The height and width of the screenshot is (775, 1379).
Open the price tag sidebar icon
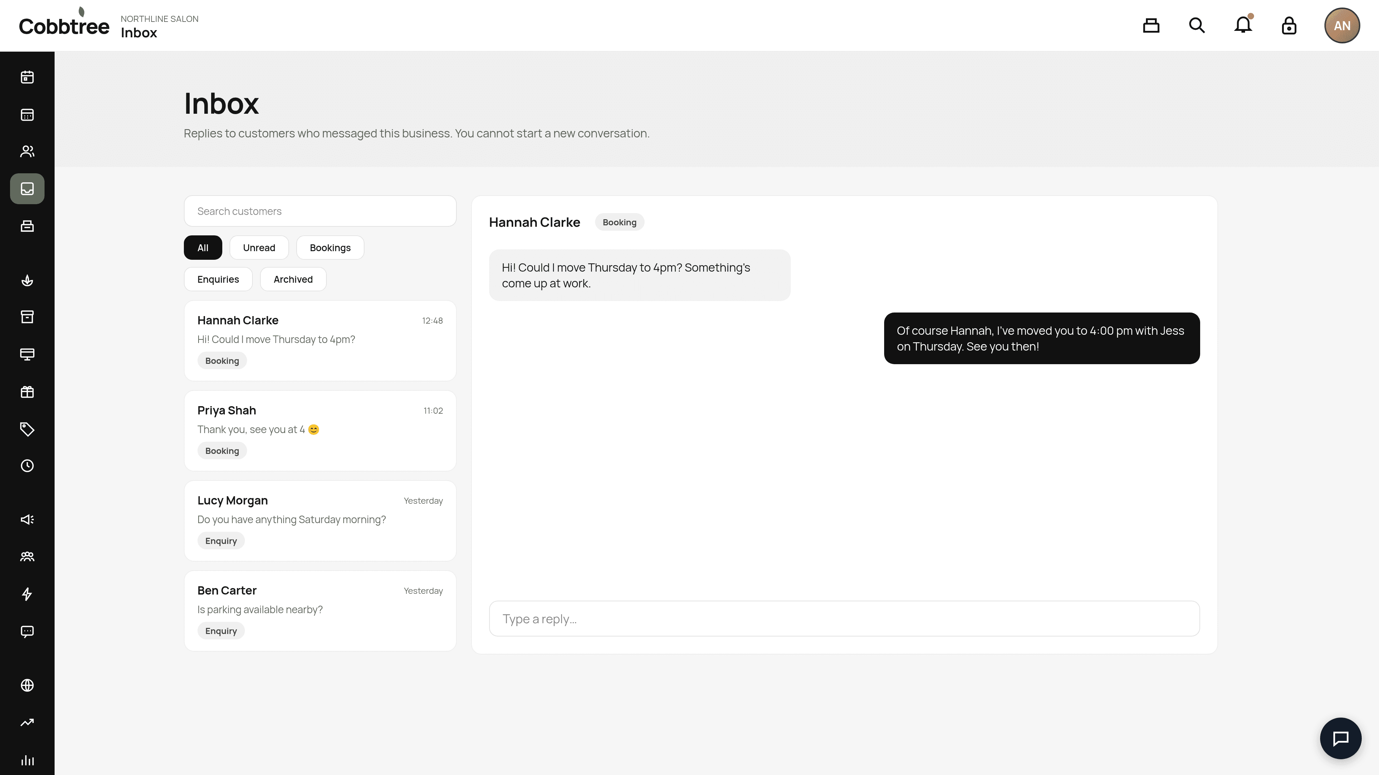coord(27,429)
